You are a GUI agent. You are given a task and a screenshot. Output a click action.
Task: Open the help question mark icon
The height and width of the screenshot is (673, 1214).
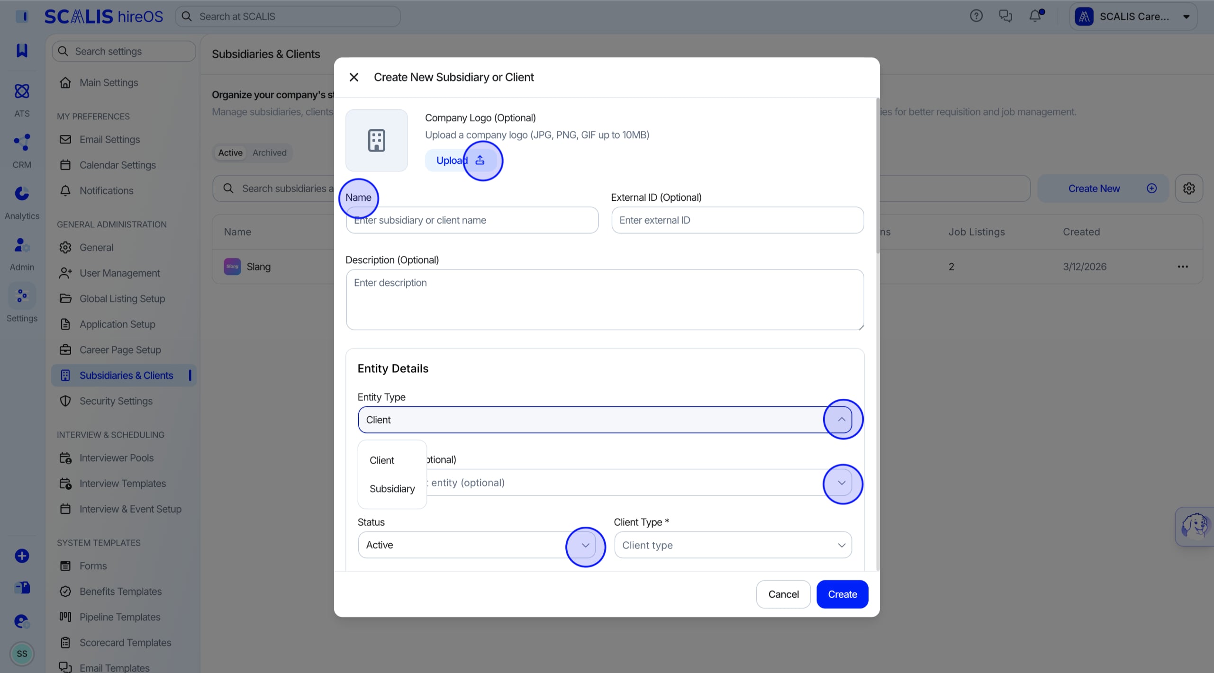pos(976,16)
